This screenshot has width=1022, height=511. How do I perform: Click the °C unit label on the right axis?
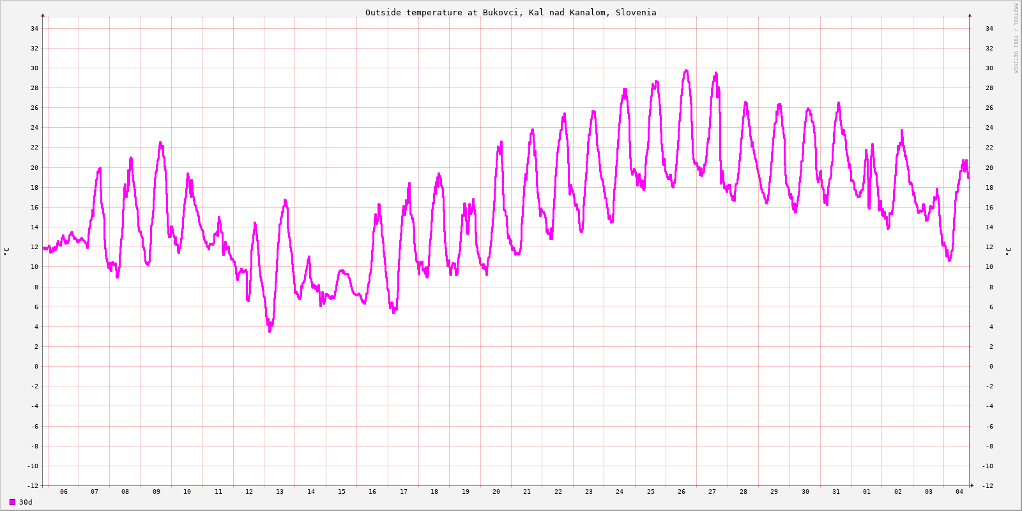click(1009, 251)
